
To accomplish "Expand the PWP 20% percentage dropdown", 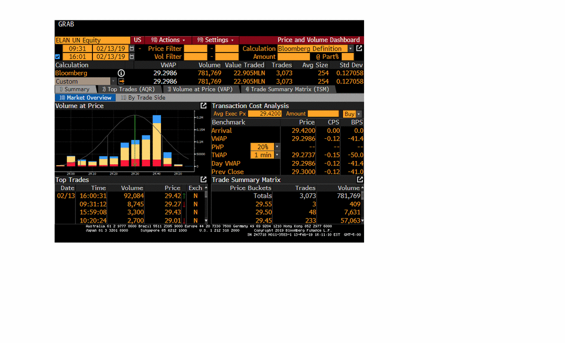I will pos(277,147).
